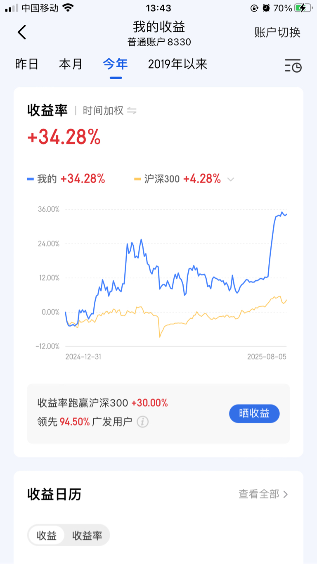Tap the 晒收益 button

254,413
